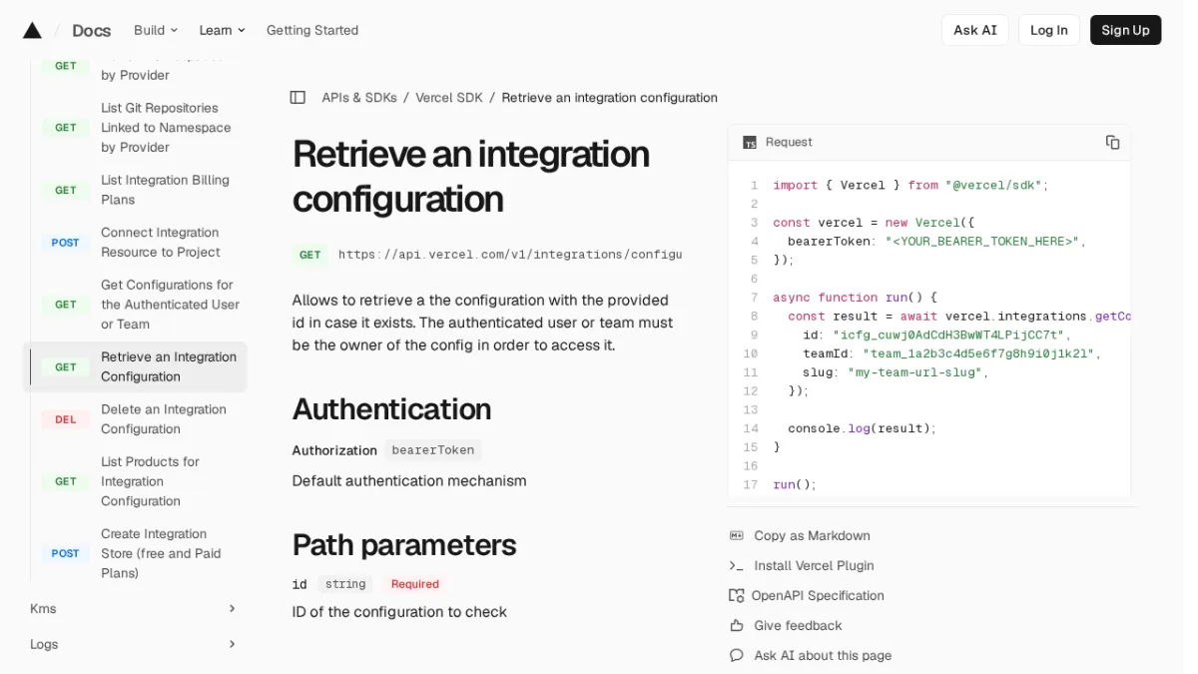1198x674 pixels.
Task: Expand the Kms sidebar section
Action: tap(133, 609)
